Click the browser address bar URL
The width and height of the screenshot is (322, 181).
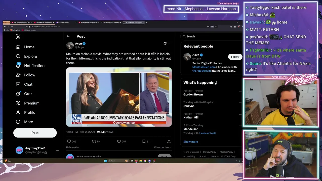click(47, 27)
